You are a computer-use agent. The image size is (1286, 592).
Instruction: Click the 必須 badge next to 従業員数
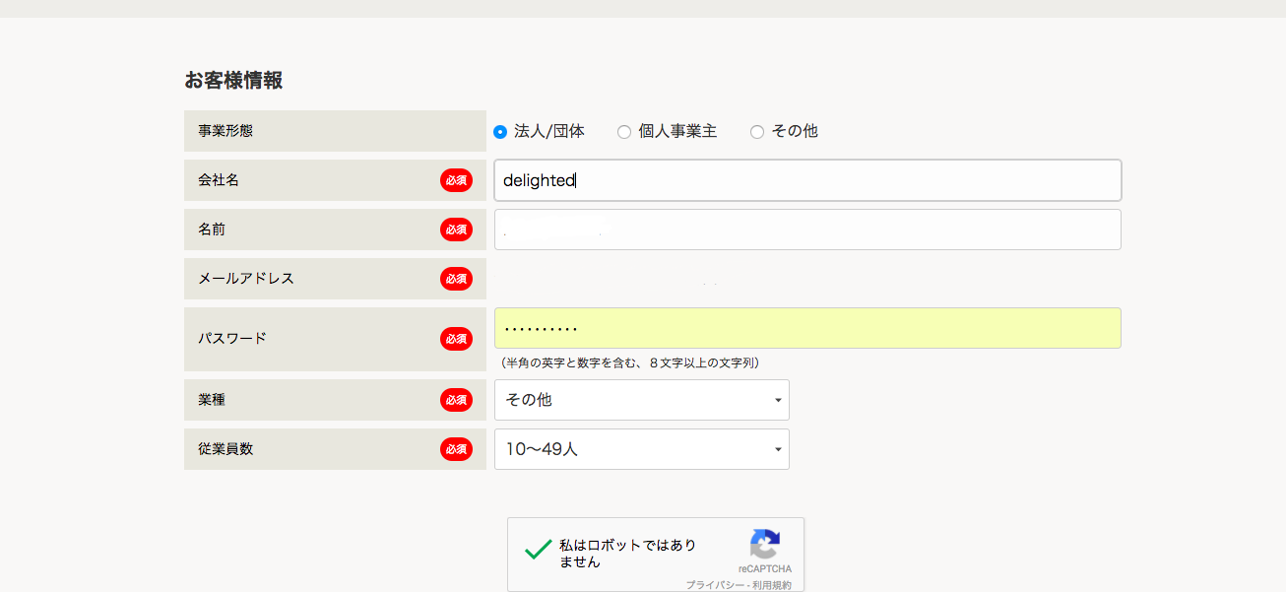point(456,449)
